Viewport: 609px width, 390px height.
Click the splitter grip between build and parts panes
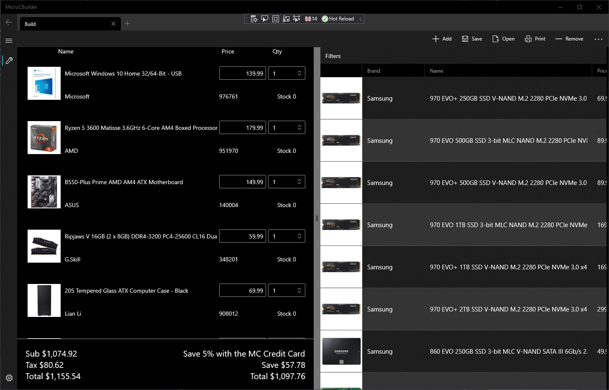(x=317, y=218)
